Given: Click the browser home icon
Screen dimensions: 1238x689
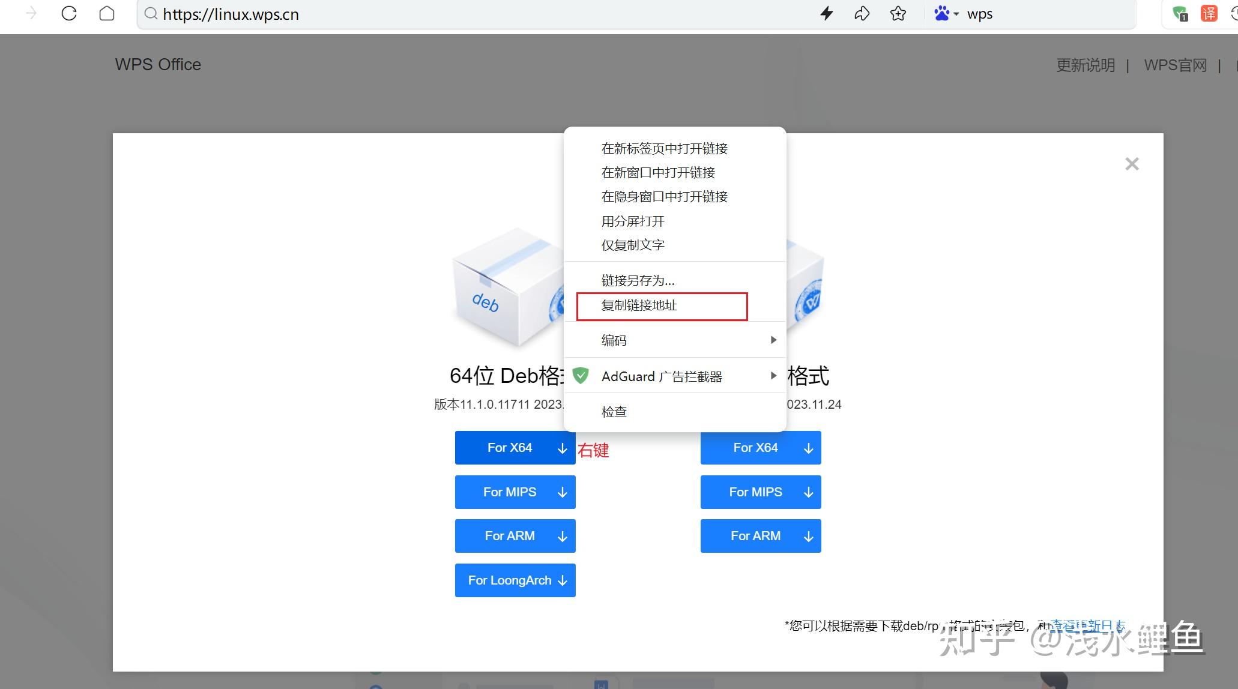Looking at the screenshot, I should [107, 14].
